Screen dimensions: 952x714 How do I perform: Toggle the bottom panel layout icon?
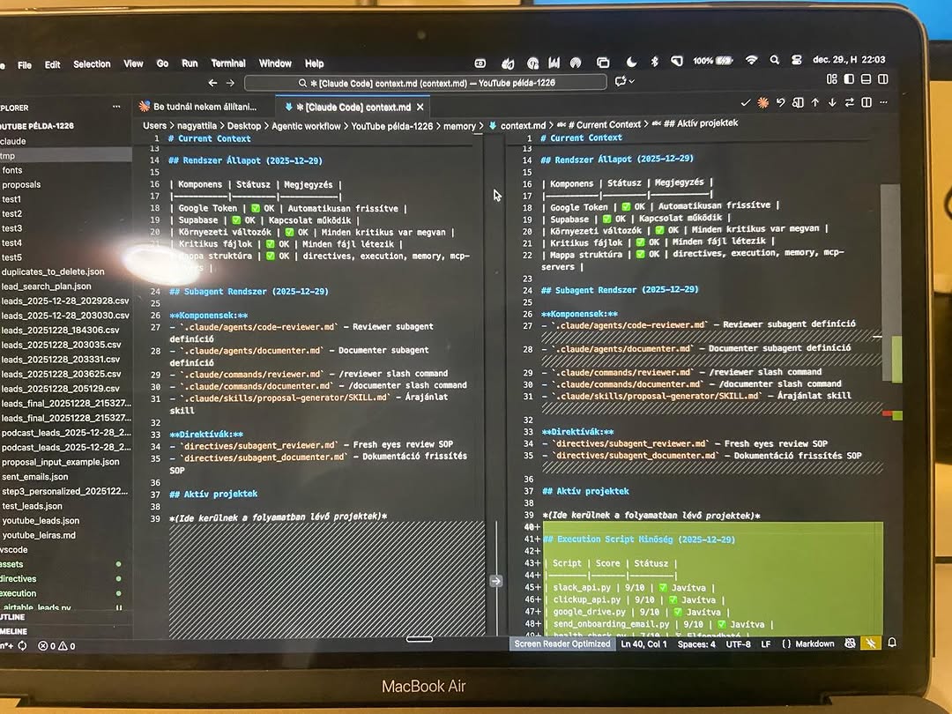(866, 79)
